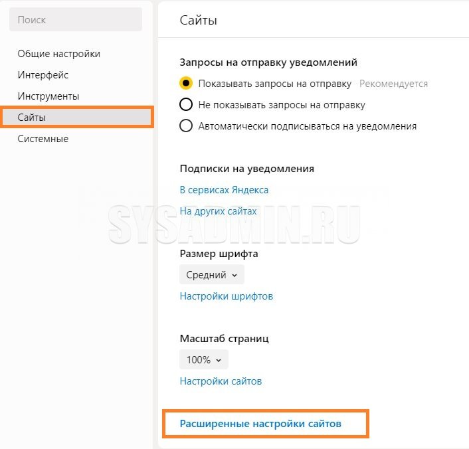This screenshot has height=449, width=469.
Task: Click the Сайты page heading
Action: tap(198, 21)
